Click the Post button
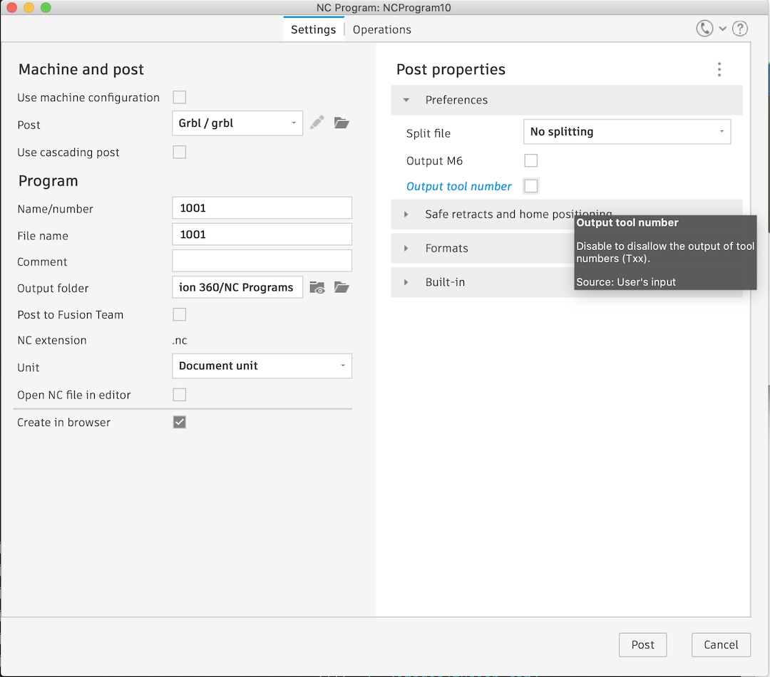This screenshot has width=770, height=677. point(643,645)
